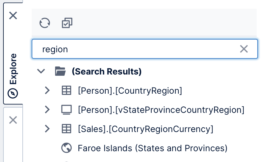This screenshot has height=162, width=266.
Task: Click the table icon of CountryRegionCurrency
Action: click(x=66, y=129)
